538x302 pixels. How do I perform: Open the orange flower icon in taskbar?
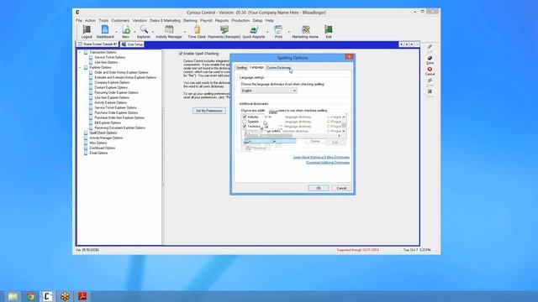click(65, 296)
